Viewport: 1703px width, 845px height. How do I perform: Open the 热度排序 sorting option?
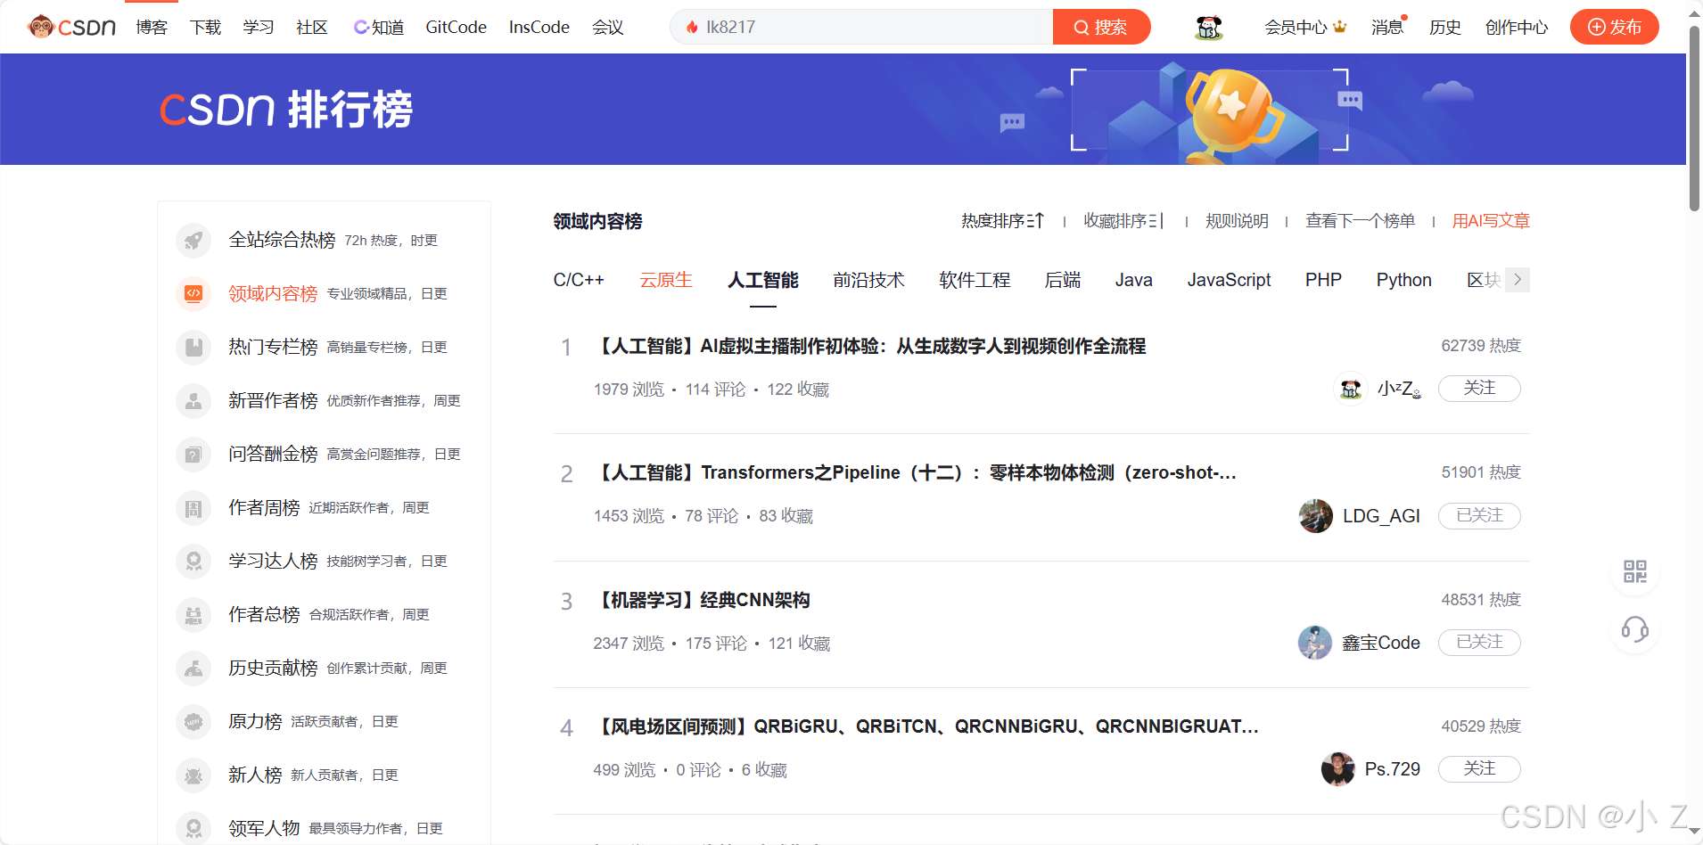pyautogui.click(x=1002, y=220)
